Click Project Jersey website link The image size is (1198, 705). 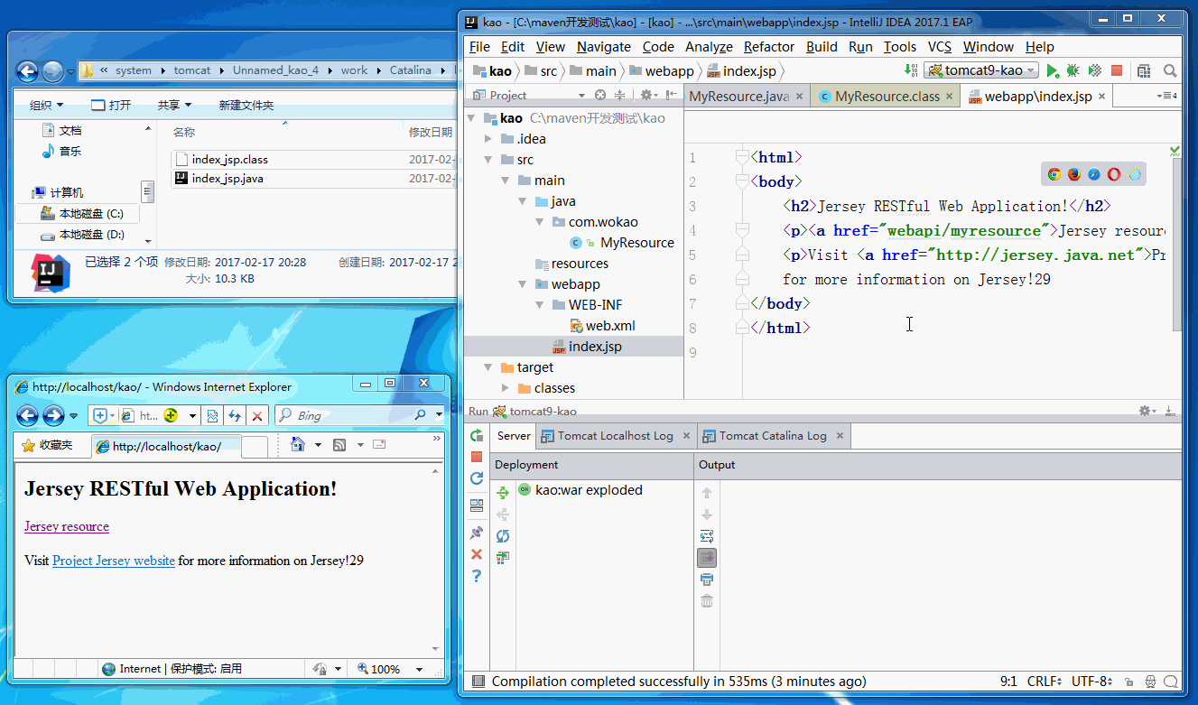coord(114,561)
